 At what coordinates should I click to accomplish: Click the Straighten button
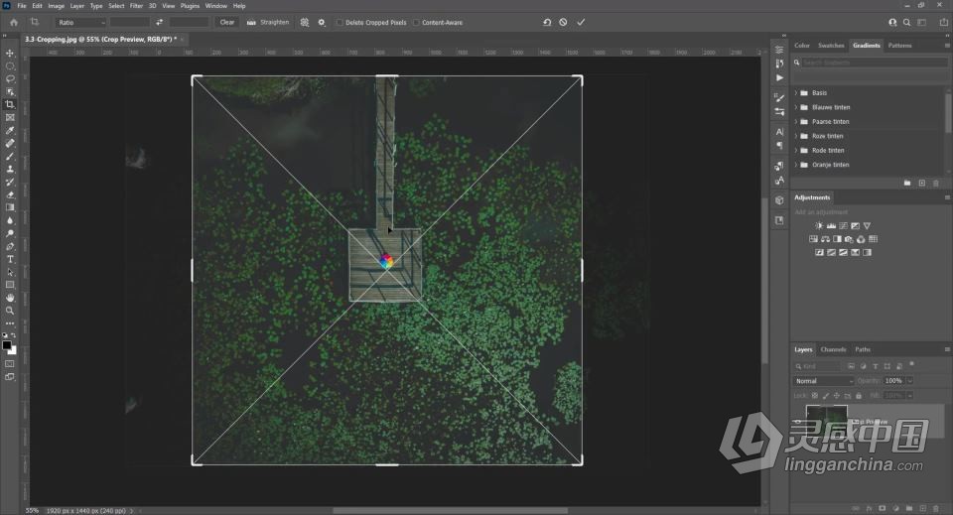coord(268,22)
